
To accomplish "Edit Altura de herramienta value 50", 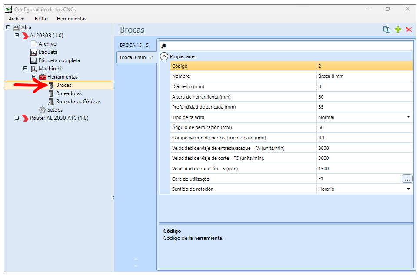I will click(365, 97).
